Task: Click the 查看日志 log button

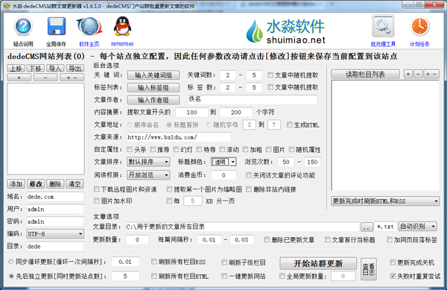Action: click(368, 269)
